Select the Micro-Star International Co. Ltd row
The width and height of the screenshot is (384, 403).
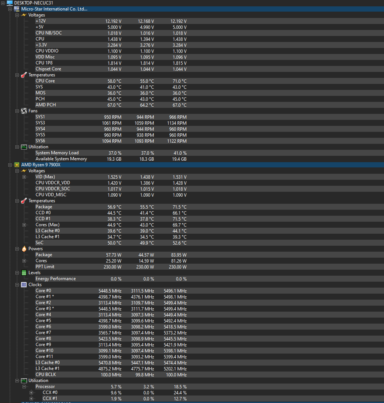pyautogui.click(x=202, y=9)
